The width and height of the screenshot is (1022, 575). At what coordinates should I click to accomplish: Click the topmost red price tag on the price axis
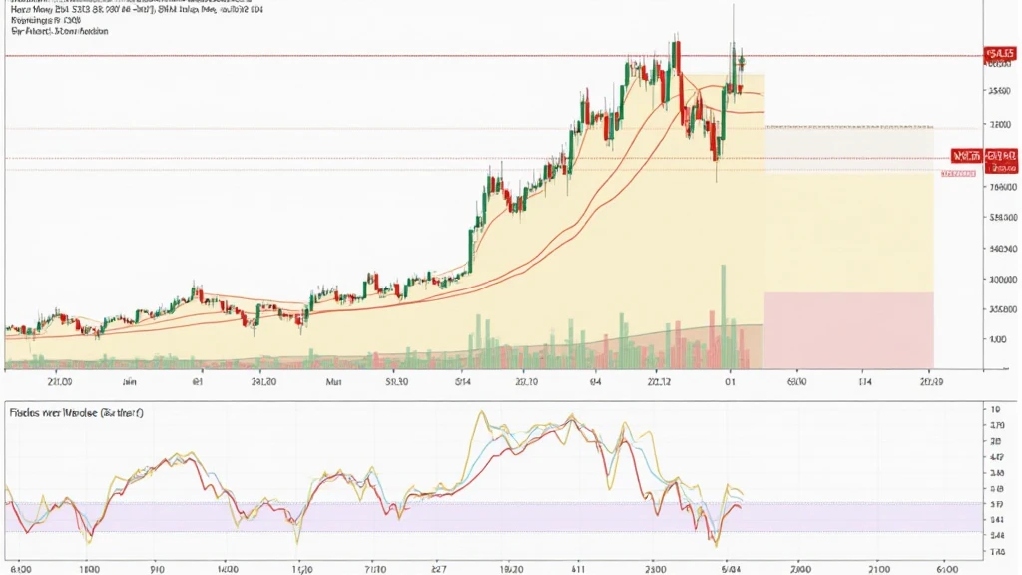[998, 52]
